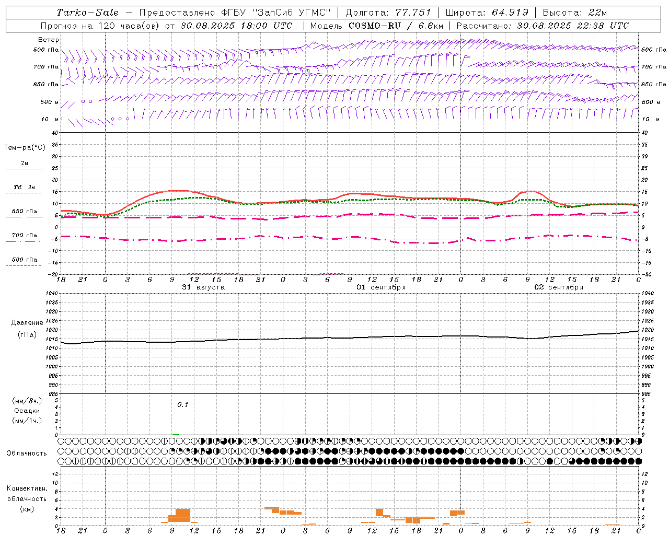Select the "Долгота: 77.751" header value

tap(388, 13)
